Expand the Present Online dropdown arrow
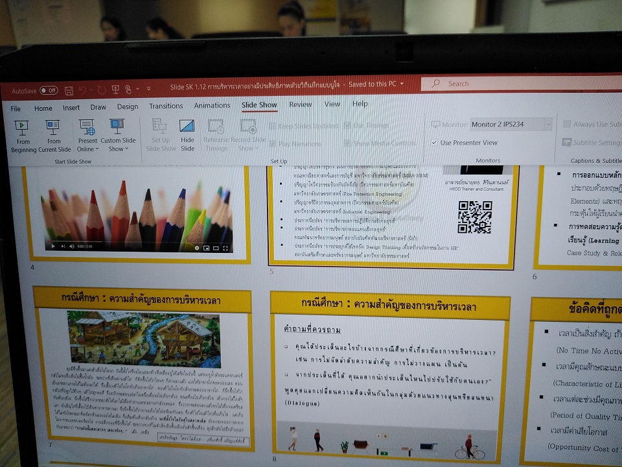Image resolution: width=622 pixels, height=467 pixels. coord(97,149)
